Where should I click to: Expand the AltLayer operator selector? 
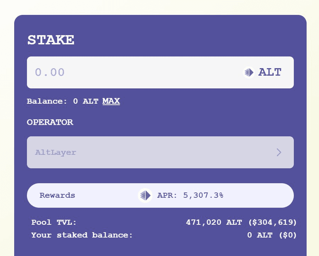160,152
